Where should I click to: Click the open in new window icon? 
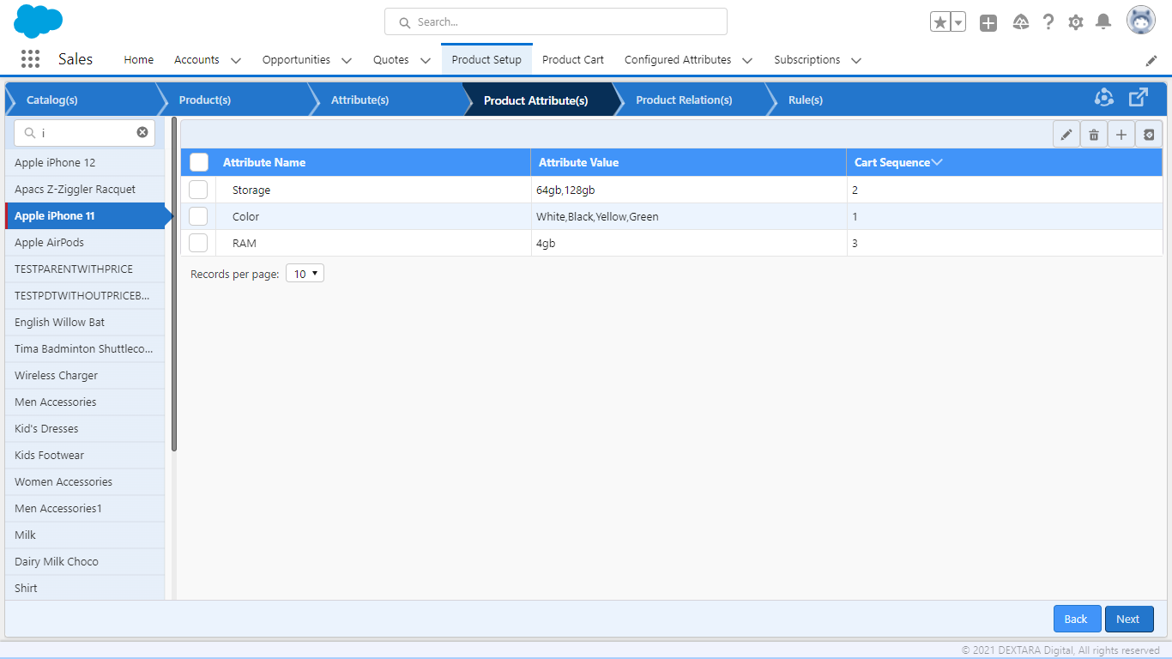click(x=1138, y=98)
